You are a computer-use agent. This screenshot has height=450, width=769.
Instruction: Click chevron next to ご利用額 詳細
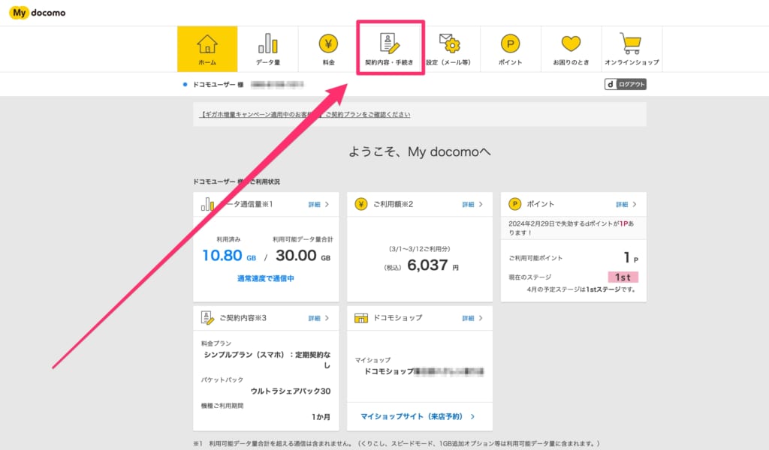coord(481,205)
